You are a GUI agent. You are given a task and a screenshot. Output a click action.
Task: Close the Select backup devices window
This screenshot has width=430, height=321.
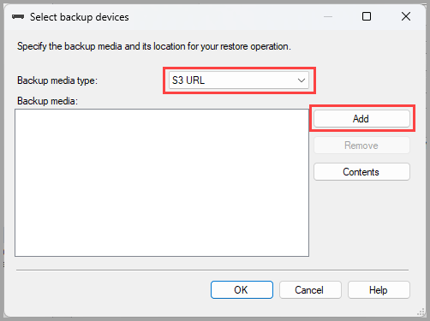406,16
